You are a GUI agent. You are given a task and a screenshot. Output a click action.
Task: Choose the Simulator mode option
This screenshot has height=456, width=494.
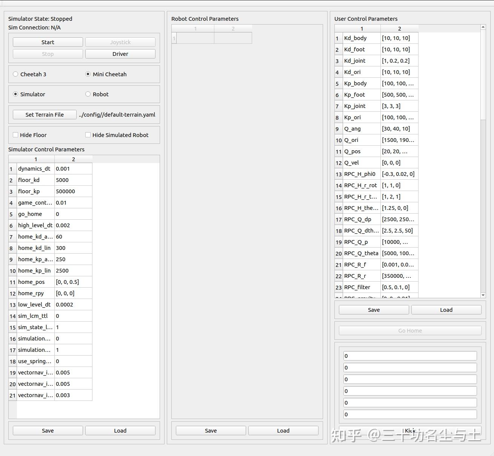(29, 94)
